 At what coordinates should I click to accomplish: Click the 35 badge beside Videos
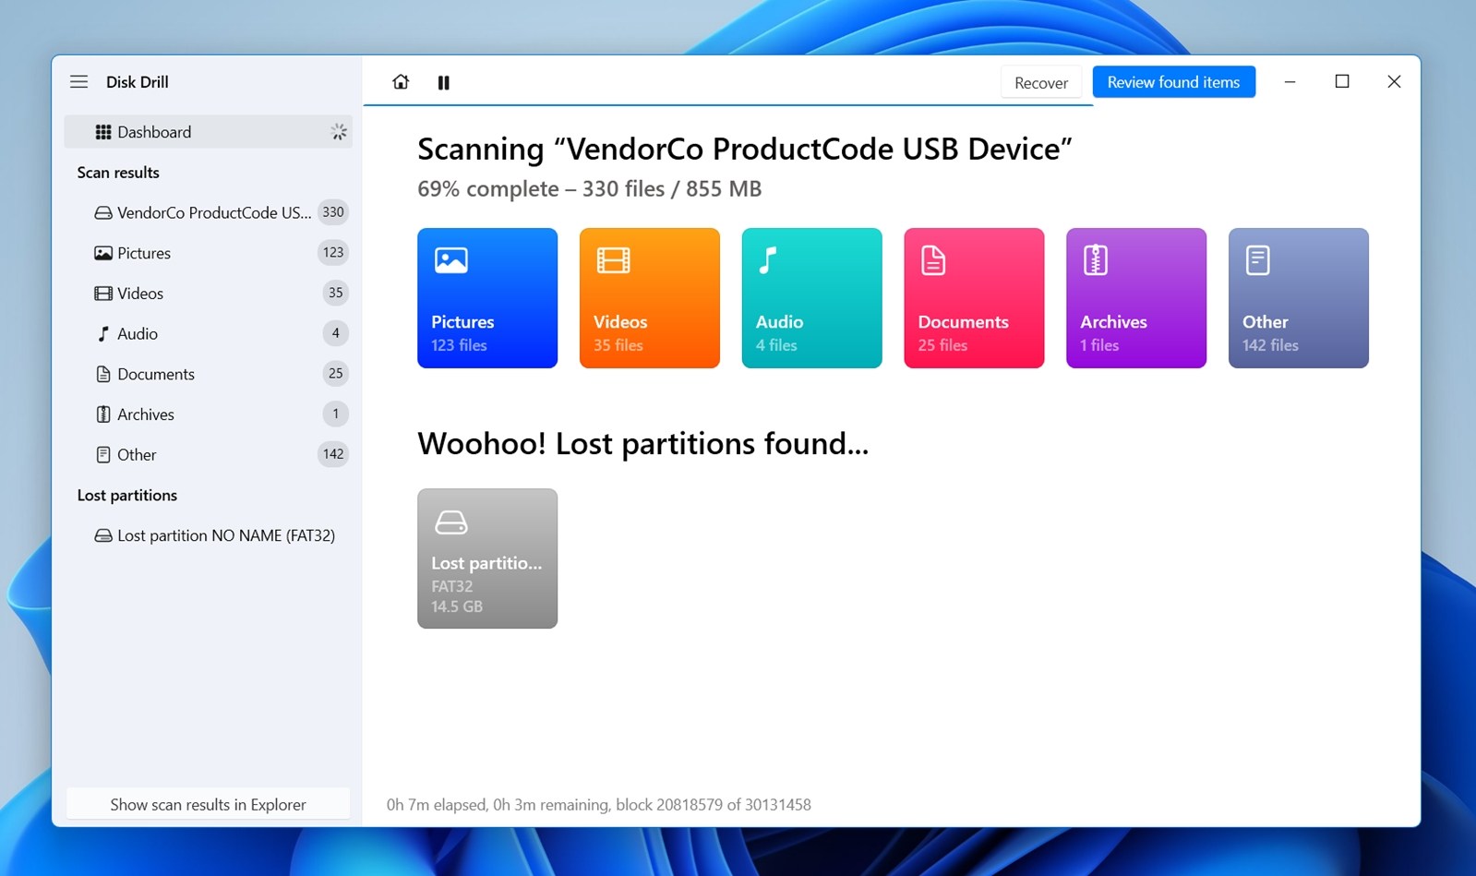click(x=336, y=294)
